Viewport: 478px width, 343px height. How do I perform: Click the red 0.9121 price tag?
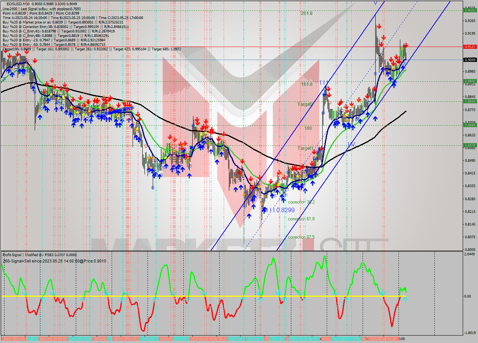[x=470, y=47]
